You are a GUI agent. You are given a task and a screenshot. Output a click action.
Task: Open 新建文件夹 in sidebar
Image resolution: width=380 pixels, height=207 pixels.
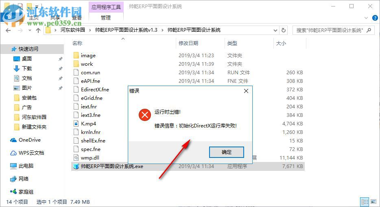pos(34,127)
